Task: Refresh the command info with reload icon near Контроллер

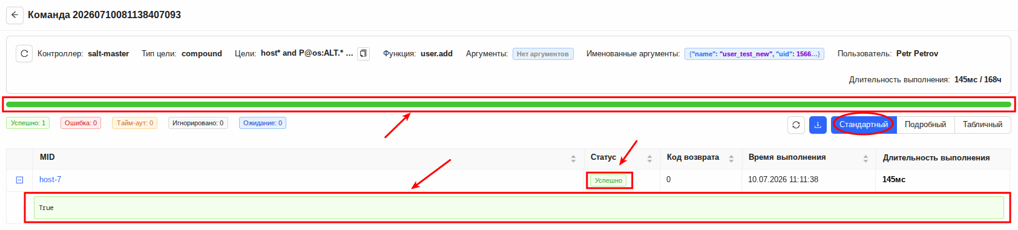Action: (24, 54)
